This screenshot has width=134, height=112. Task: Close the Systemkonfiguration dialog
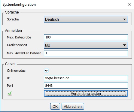tap(129, 4)
